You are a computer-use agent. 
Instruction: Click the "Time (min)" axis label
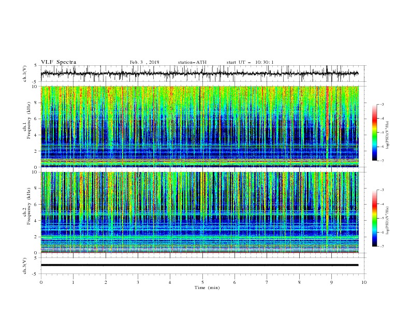tap(207, 287)
